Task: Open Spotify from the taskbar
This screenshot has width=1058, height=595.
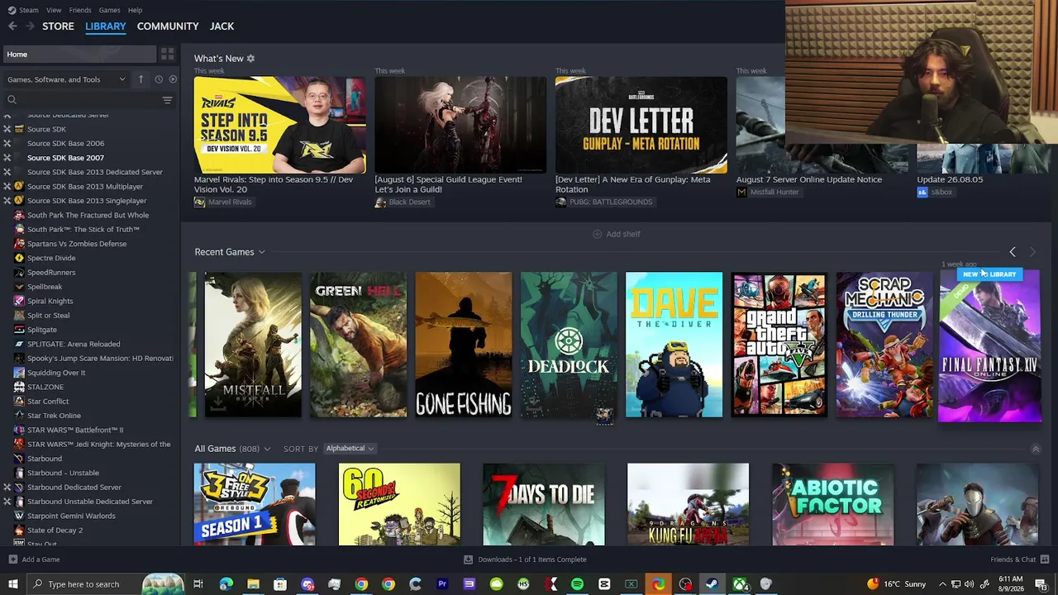Action: [577, 584]
